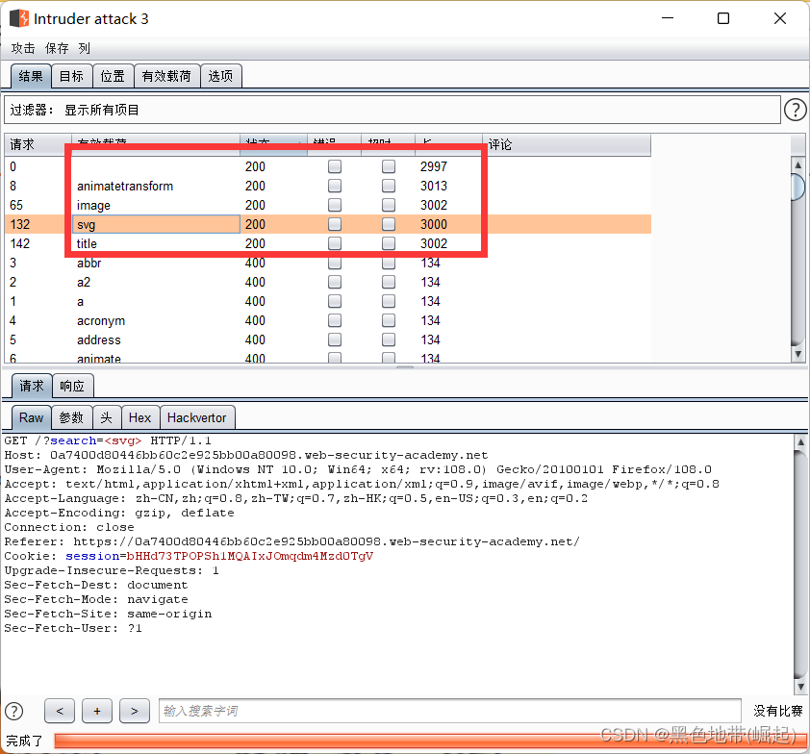Click the 没有比赛 match count label
The image size is (810, 754).
(778, 711)
